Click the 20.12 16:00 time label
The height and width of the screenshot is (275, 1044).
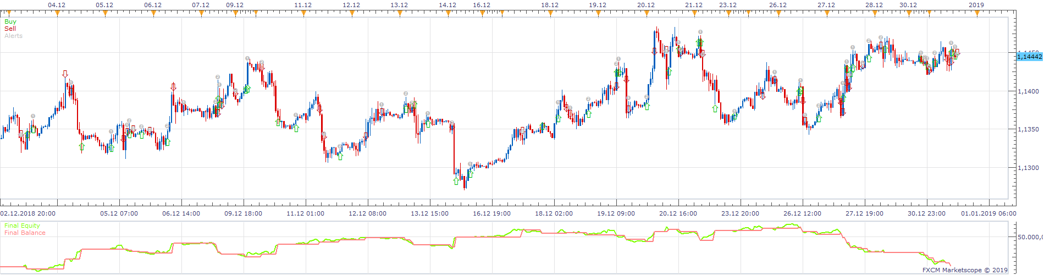pyautogui.click(x=678, y=213)
